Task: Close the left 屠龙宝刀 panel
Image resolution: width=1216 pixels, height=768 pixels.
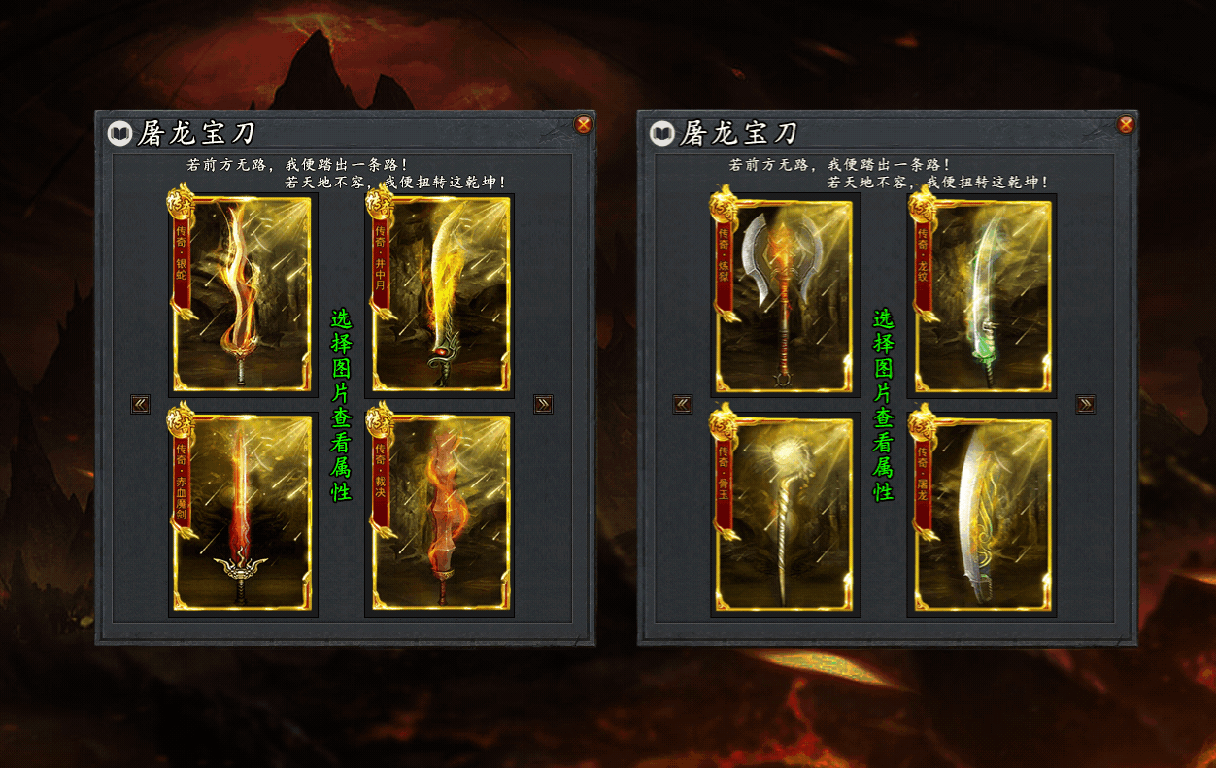Action: click(583, 124)
